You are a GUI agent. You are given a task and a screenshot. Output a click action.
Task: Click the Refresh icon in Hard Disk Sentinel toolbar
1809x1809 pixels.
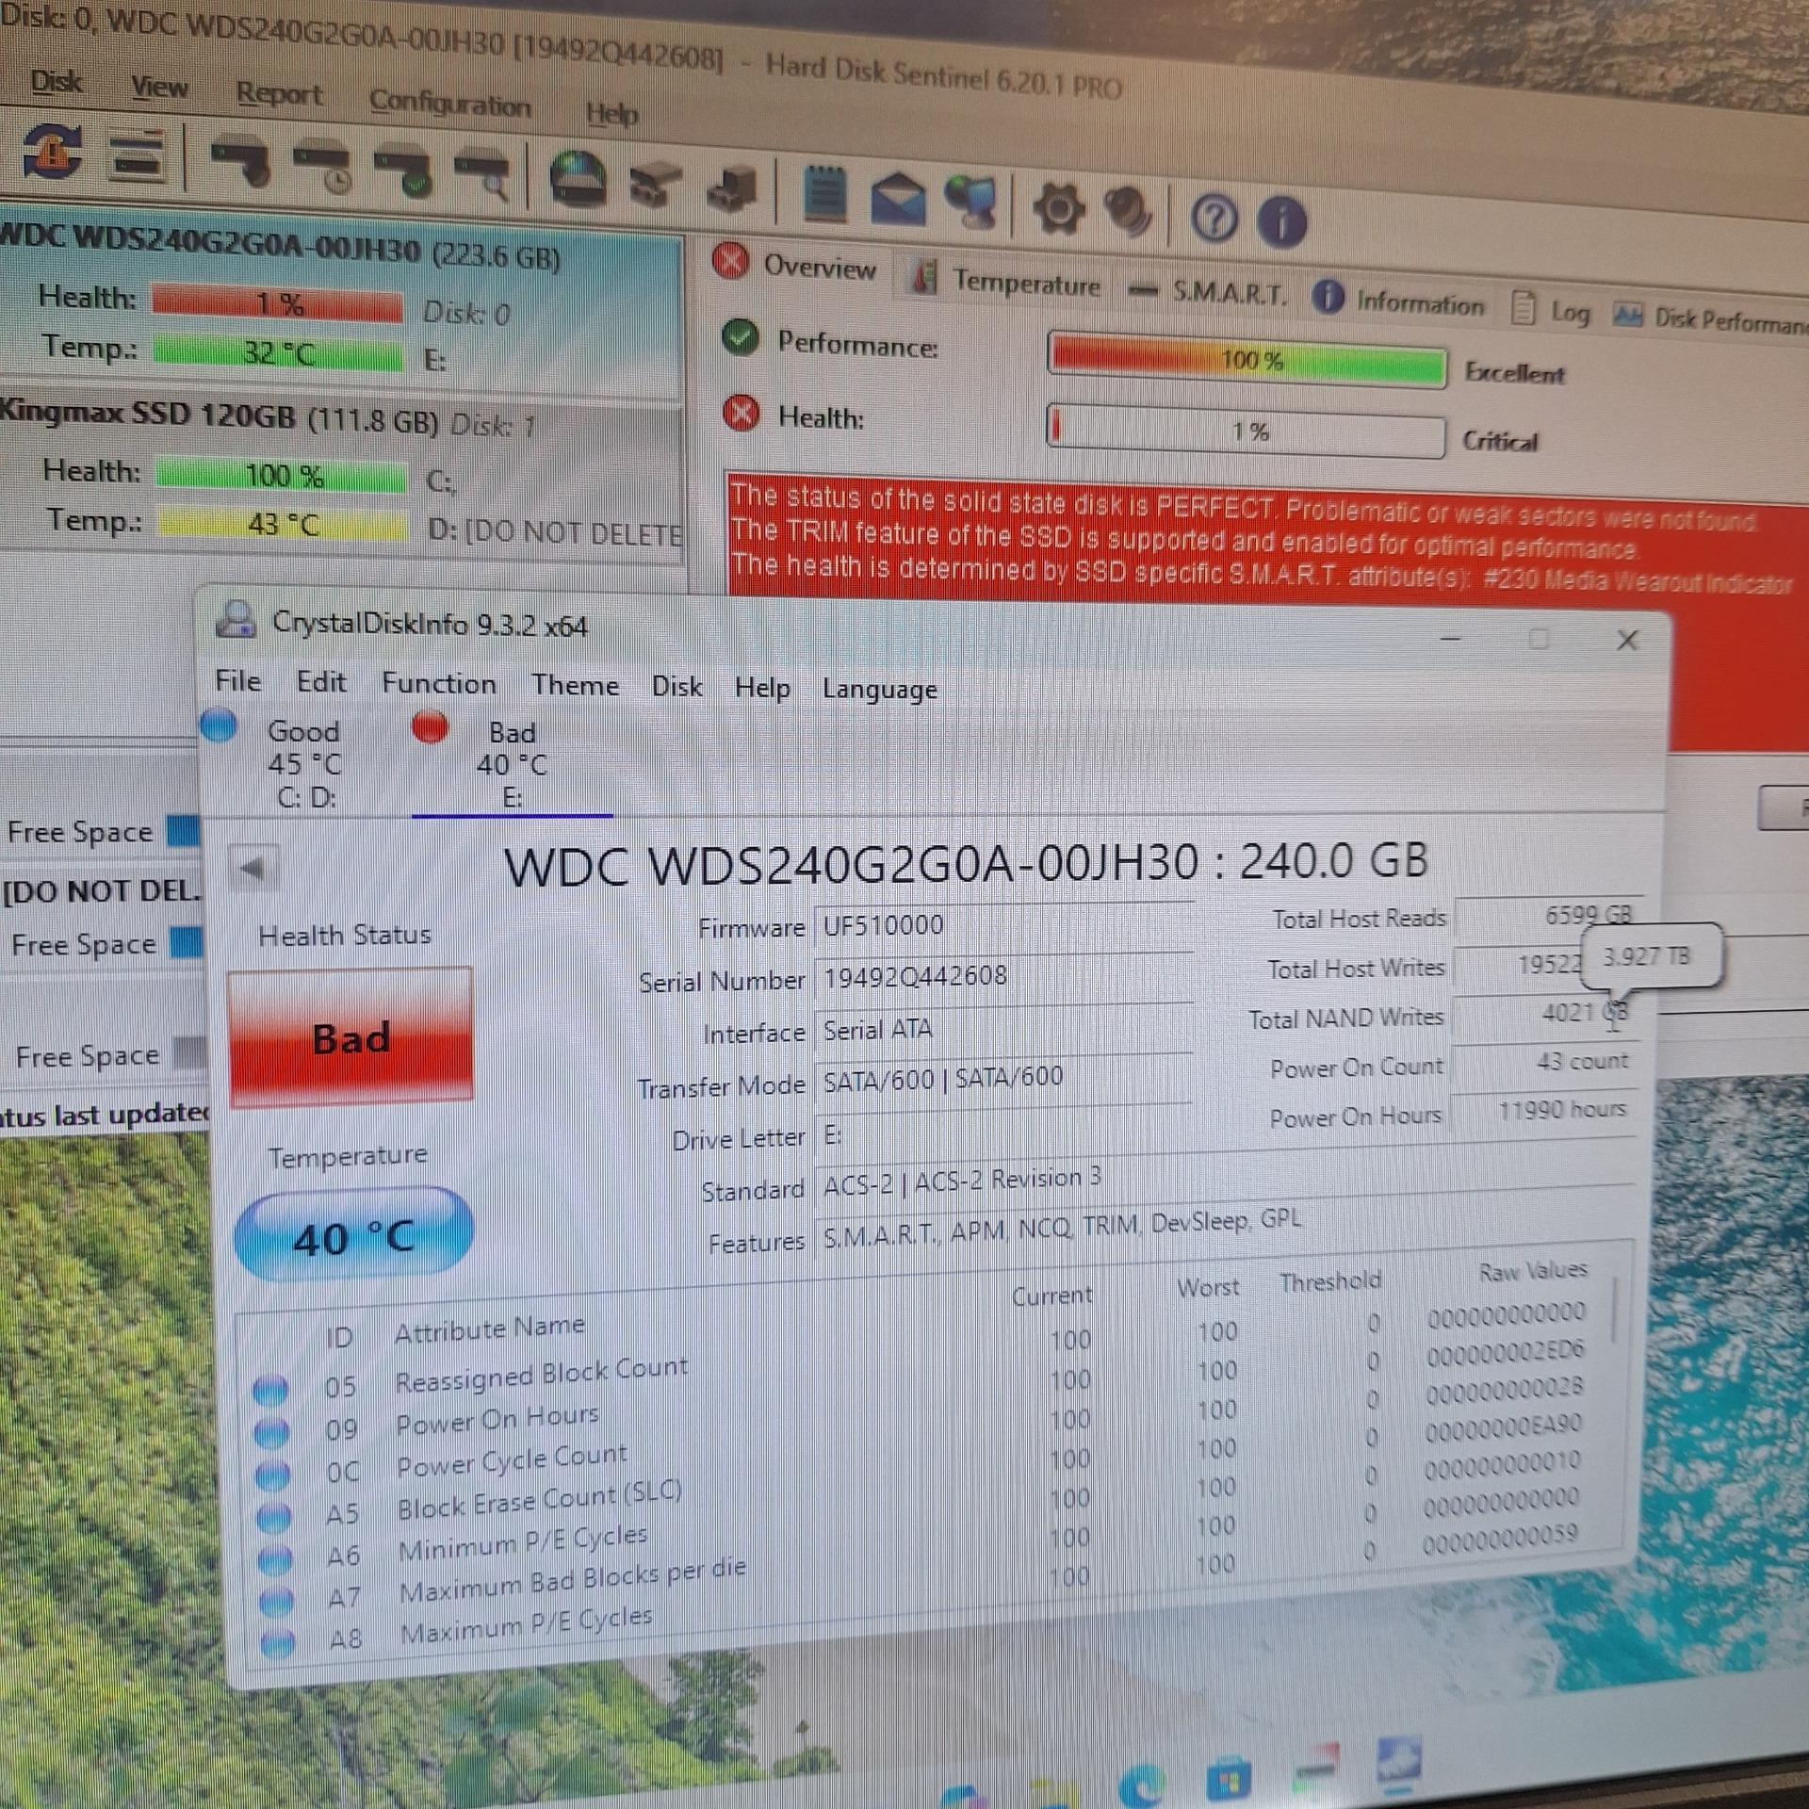click(x=52, y=151)
